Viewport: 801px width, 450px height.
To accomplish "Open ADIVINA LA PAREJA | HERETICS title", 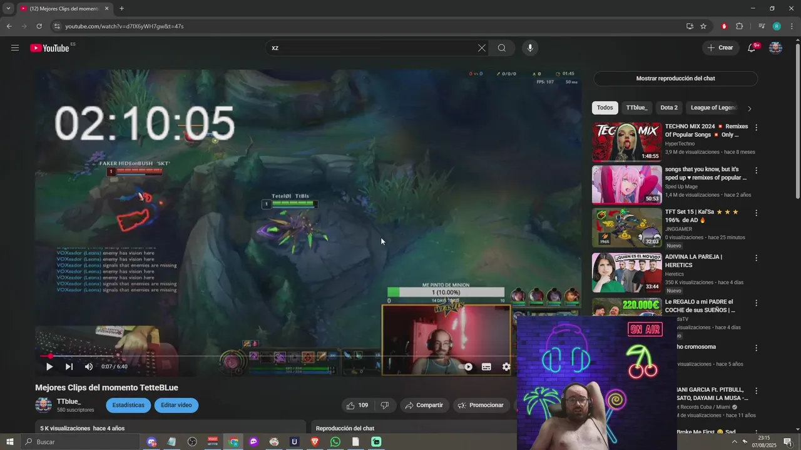I will (x=693, y=261).
